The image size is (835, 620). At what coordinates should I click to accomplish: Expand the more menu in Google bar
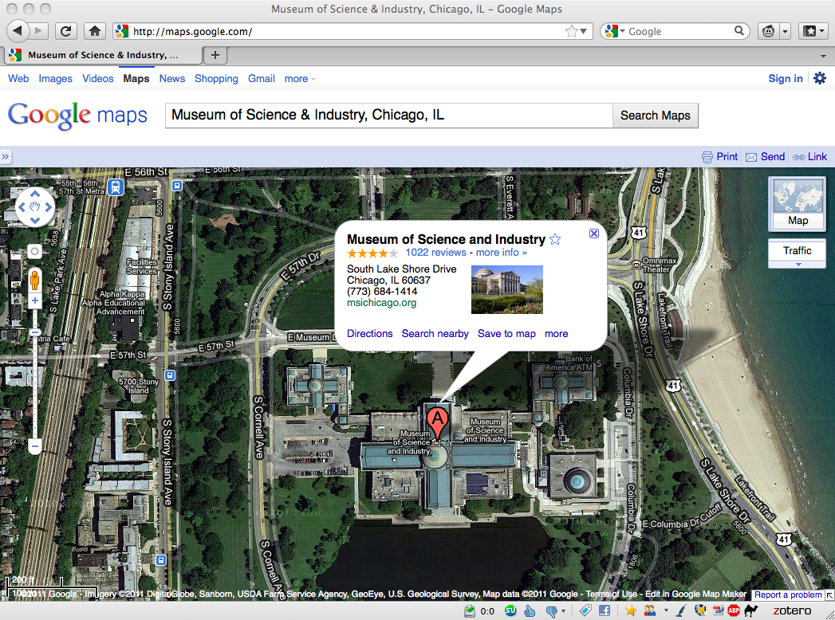pos(300,79)
